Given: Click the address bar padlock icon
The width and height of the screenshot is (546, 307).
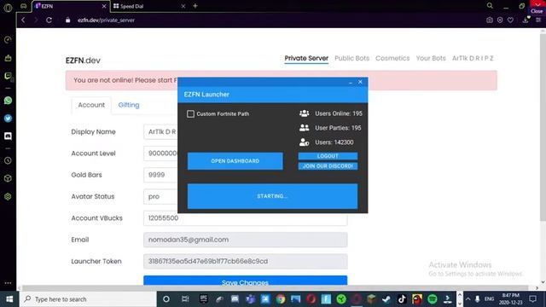Looking at the screenshot, I should click(x=67, y=20).
